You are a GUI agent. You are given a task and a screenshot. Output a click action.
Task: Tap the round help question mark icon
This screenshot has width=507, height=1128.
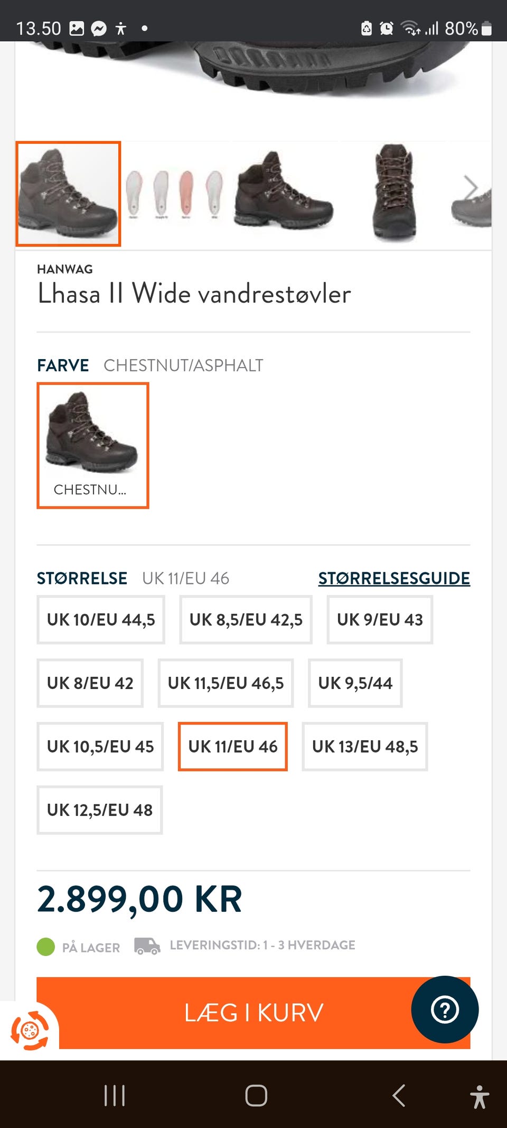pos(445,1010)
